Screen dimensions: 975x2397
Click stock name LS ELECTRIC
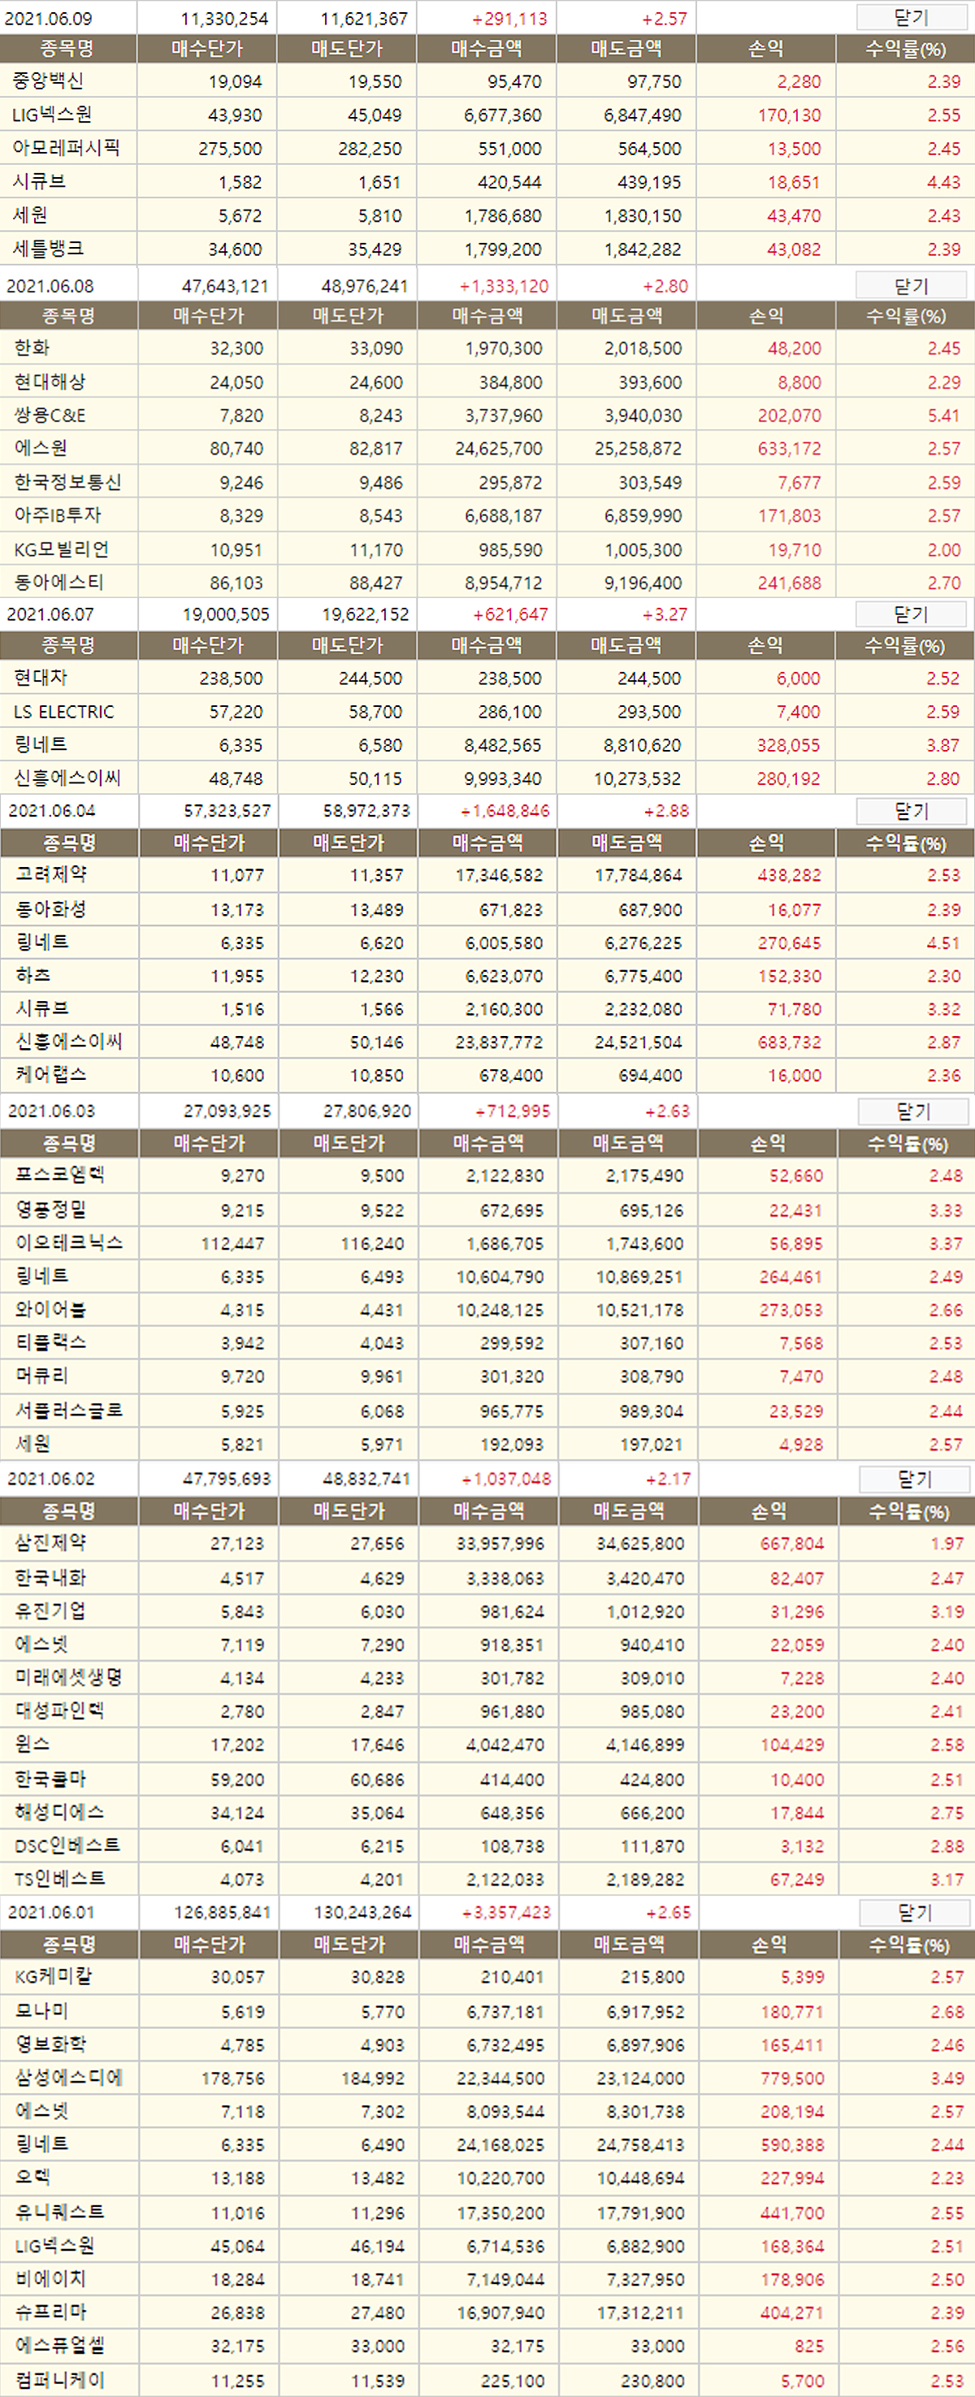click(x=64, y=712)
